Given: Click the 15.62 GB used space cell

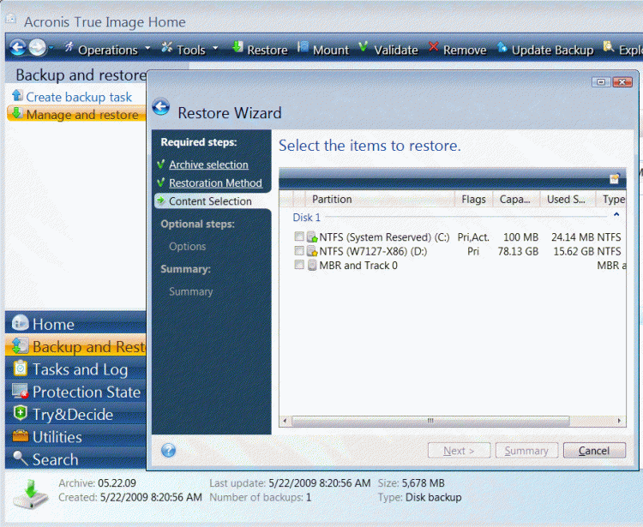Looking at the screenshot, I should click(574, 251).
